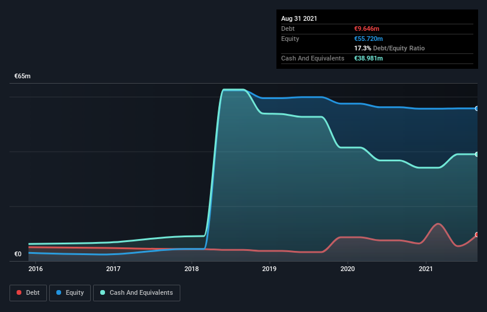Viewport: 487px width, 312px height.
Task: Select the 2020 x-axis label
Action: (x=348, y=269)
